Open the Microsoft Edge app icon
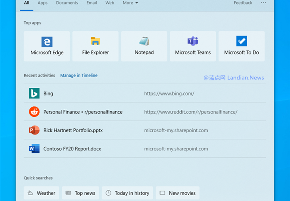290x201 pixels. pos(47,42)
